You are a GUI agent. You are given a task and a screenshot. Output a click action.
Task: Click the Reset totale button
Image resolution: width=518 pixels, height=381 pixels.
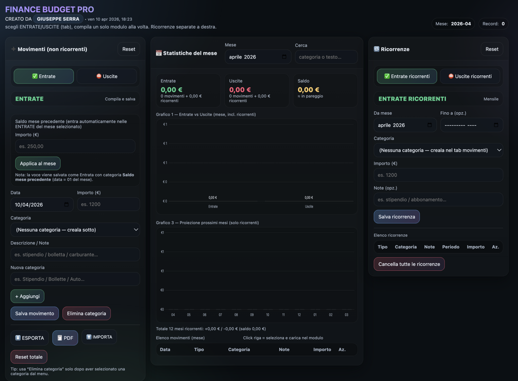point(29,357)
